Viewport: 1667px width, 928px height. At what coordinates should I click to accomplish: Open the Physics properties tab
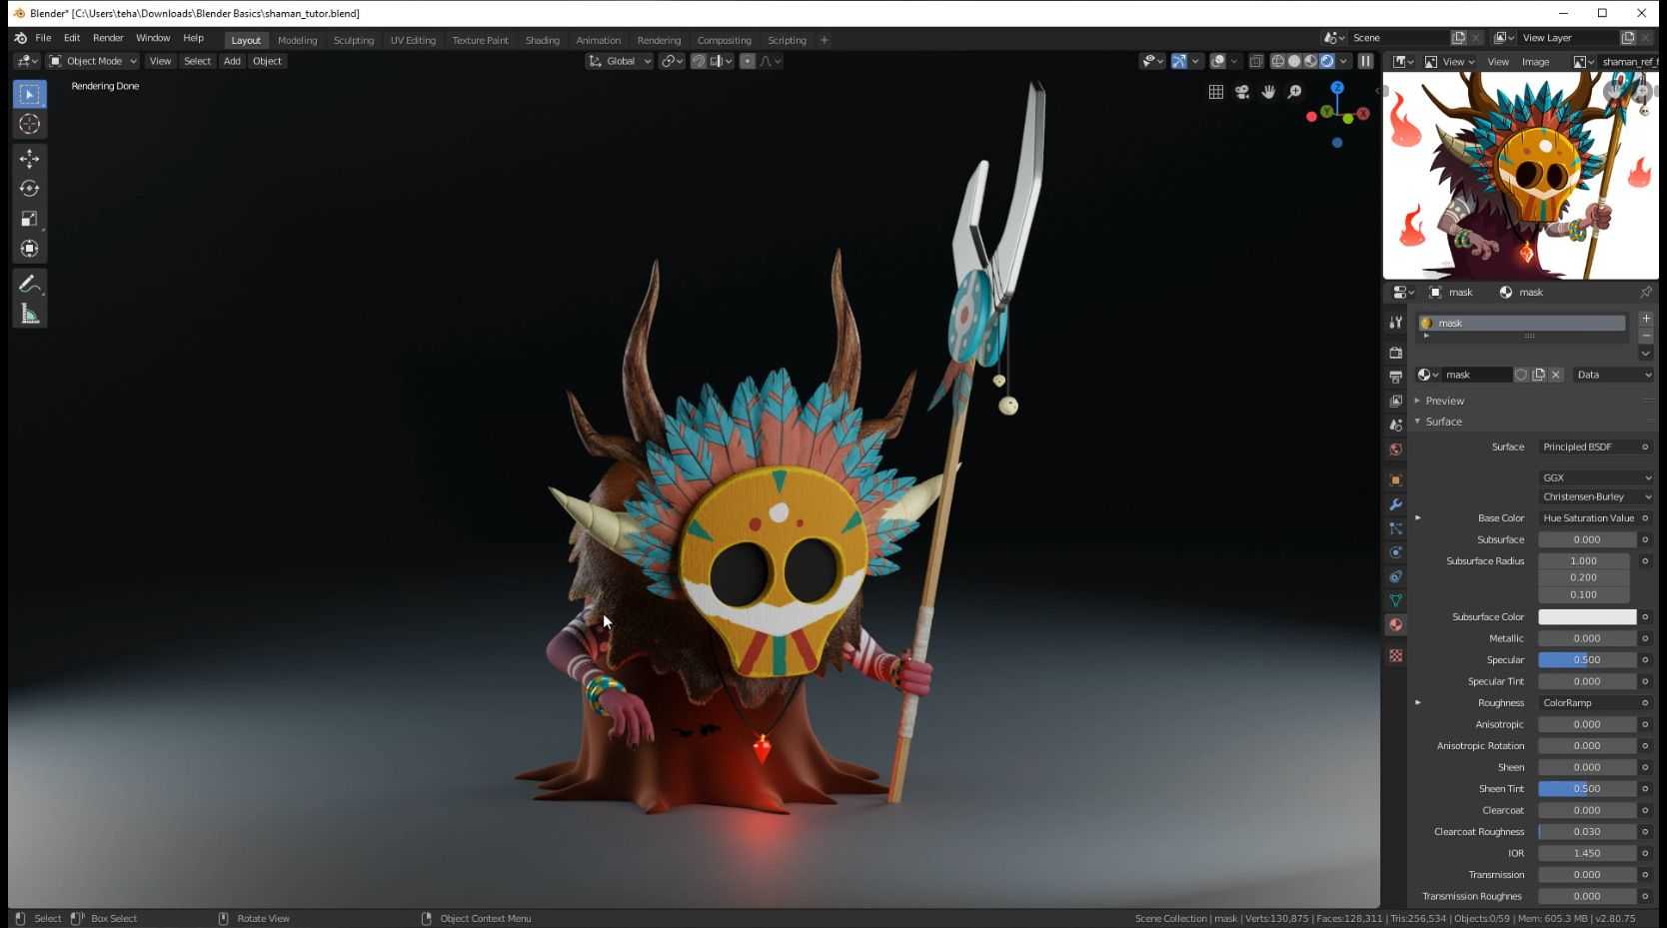1396,552
